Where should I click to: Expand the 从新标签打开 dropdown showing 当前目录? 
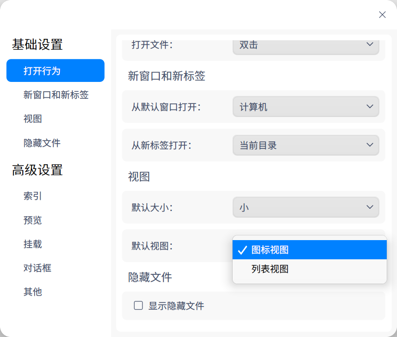coord(305,145)
